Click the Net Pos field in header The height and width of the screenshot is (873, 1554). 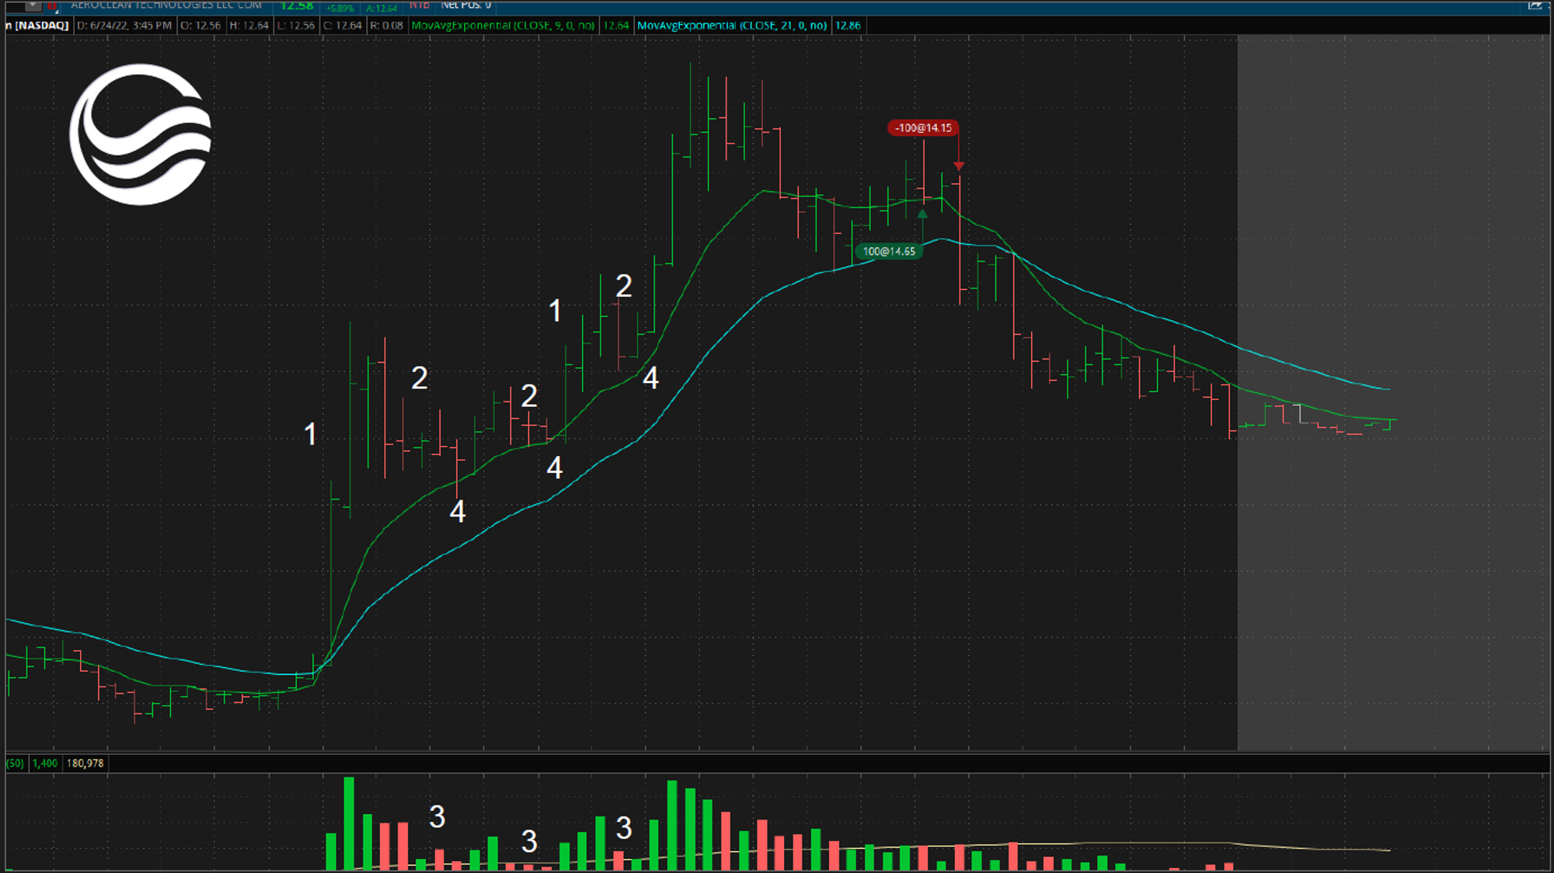[x=466, y=5]
